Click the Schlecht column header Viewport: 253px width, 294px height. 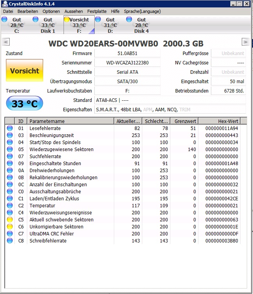tap(156, 121)
